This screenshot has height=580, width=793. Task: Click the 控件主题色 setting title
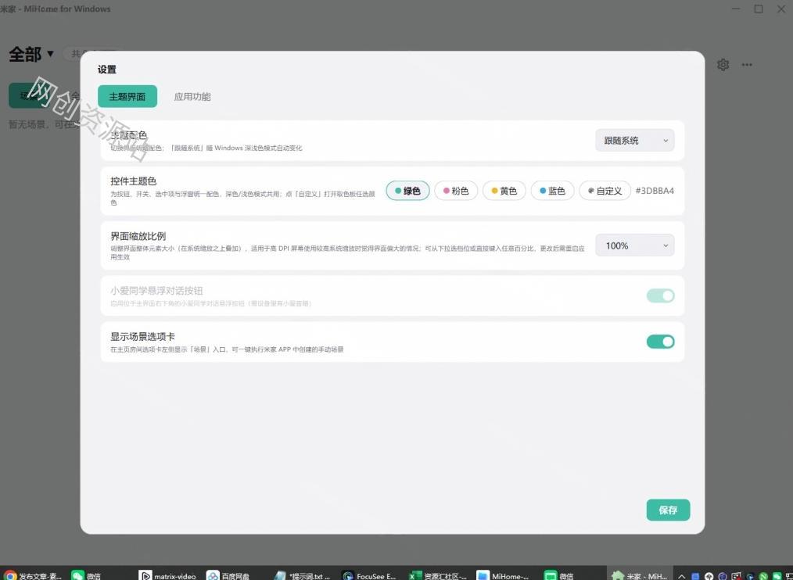coord(134,181)
